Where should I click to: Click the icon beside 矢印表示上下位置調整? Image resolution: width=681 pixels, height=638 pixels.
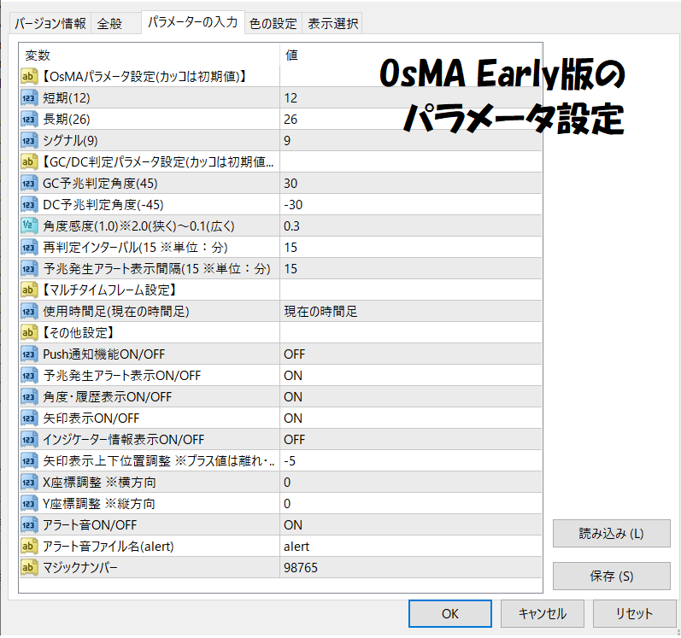coord(29,461)
